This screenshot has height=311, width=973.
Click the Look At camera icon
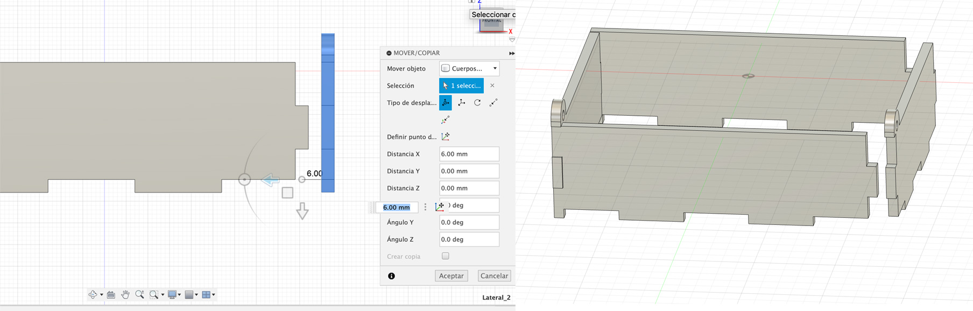[111, 294]
